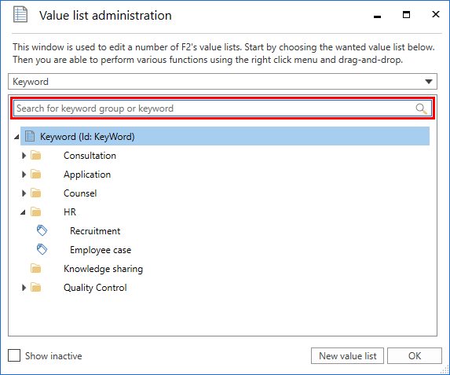Expand the Consultation group
The height and width of the screenshot is (375, 450).
24,156
